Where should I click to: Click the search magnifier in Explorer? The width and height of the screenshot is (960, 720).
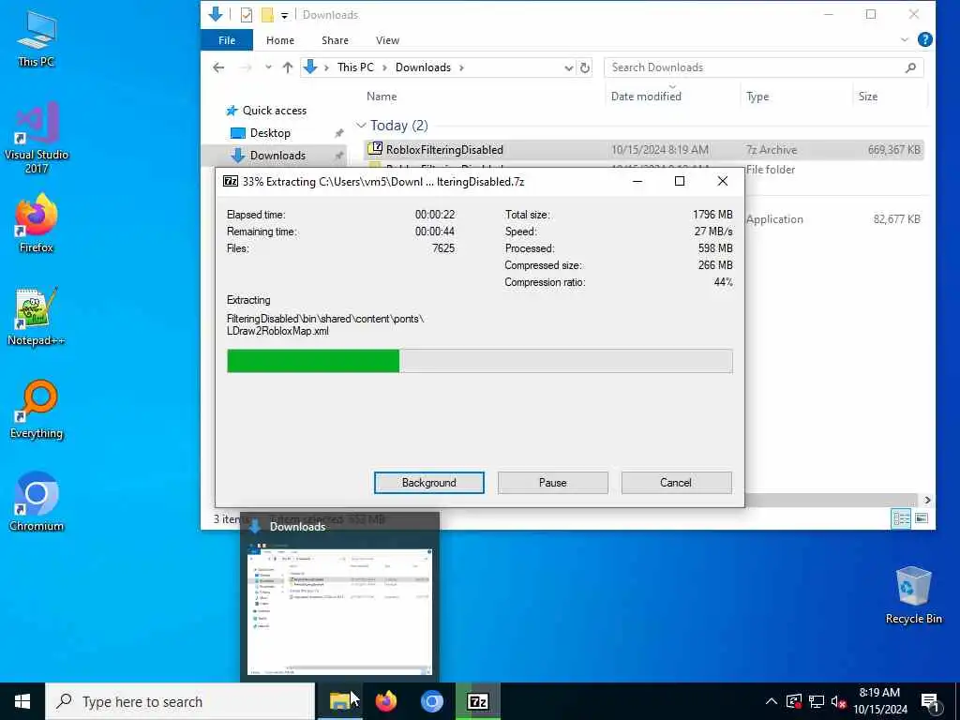tap(911, 67)
